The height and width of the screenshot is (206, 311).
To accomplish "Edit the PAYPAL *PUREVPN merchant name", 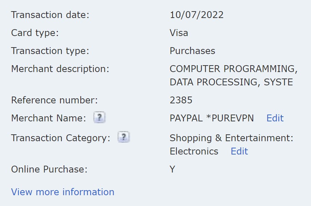I will (x=275, y=118).
